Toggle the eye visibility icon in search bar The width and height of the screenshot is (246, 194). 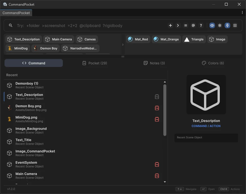[x=212, y=25]
